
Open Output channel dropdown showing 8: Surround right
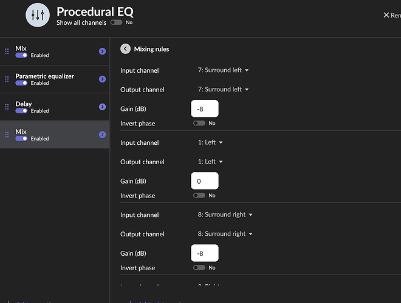pos(225,234)
